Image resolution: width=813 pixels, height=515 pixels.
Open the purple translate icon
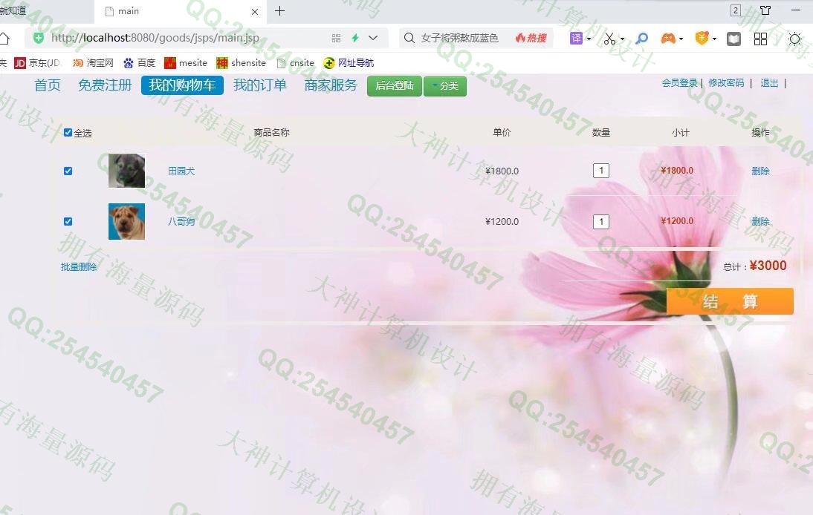point(576,39)
